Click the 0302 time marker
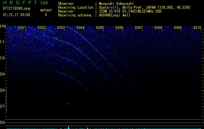Image resolution: width=204 pixels, height=129 pixels. [x=42, y=28]
